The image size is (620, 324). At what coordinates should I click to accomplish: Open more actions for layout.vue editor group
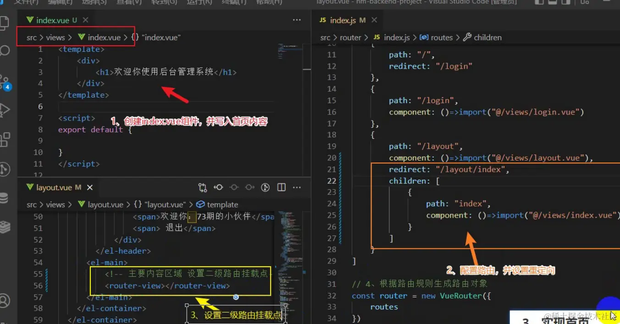297,187
